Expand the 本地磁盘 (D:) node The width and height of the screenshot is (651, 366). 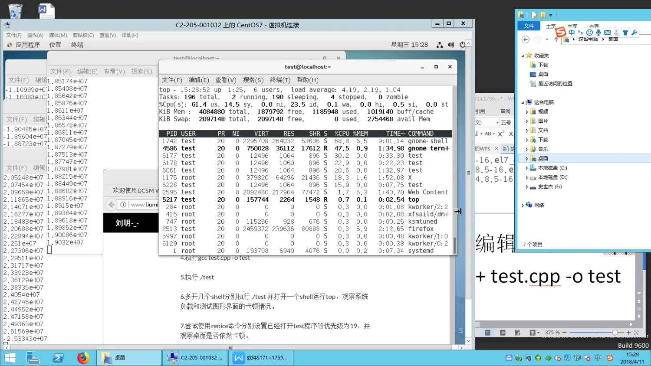[x=527, y=177]
